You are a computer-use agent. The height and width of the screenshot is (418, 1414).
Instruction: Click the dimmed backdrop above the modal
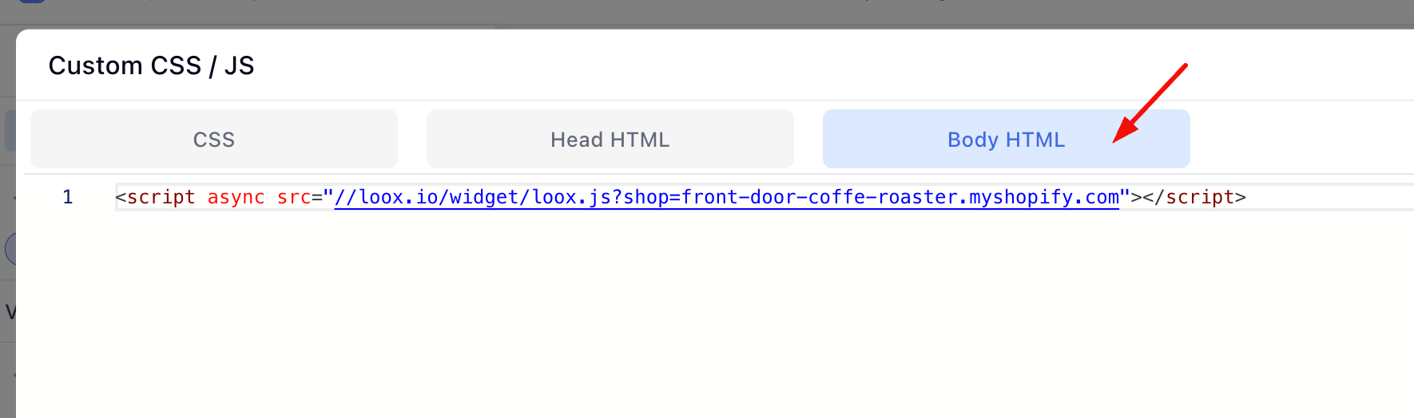pyautogui.click(x=719, y=12)
